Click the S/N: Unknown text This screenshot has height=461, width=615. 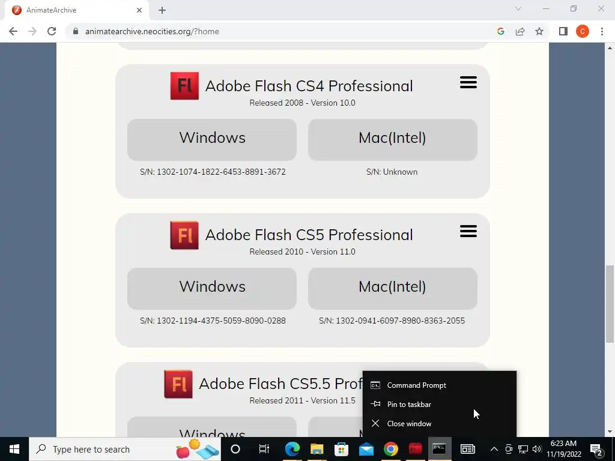click(392, 172)
